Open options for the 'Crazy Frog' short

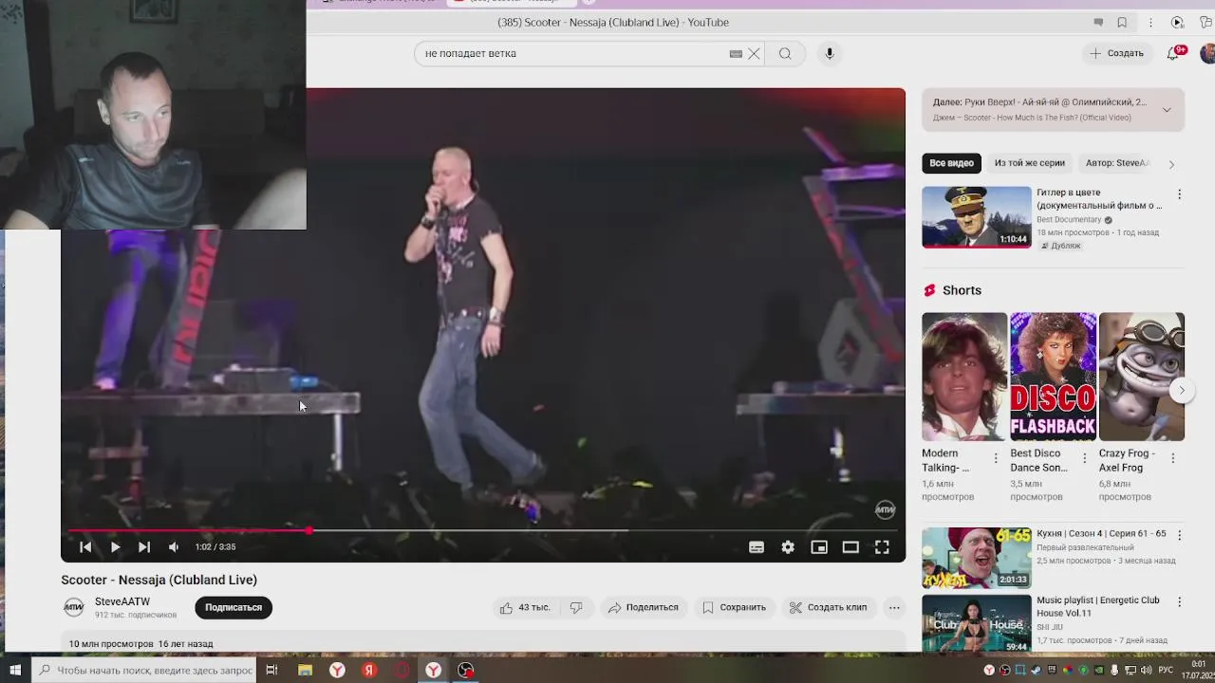(1173, 459)
